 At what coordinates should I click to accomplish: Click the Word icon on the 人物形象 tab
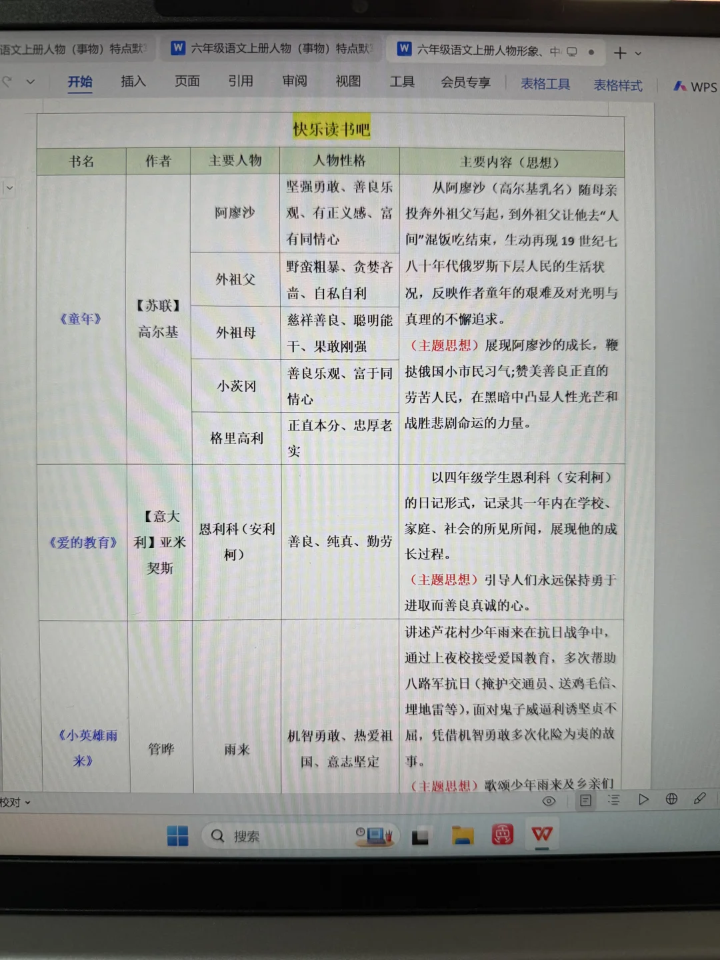coord(404,49)
